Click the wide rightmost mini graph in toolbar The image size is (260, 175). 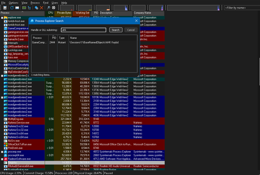193,8
